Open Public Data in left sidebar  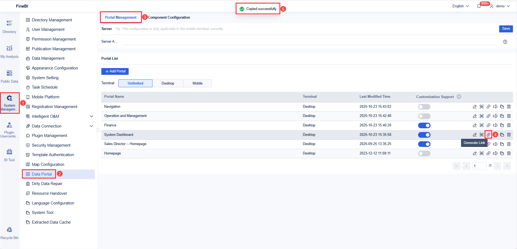[x=9, y=76]
